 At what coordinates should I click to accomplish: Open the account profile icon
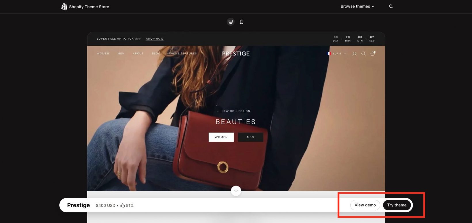pyautogui.click(x=354, y=54)
